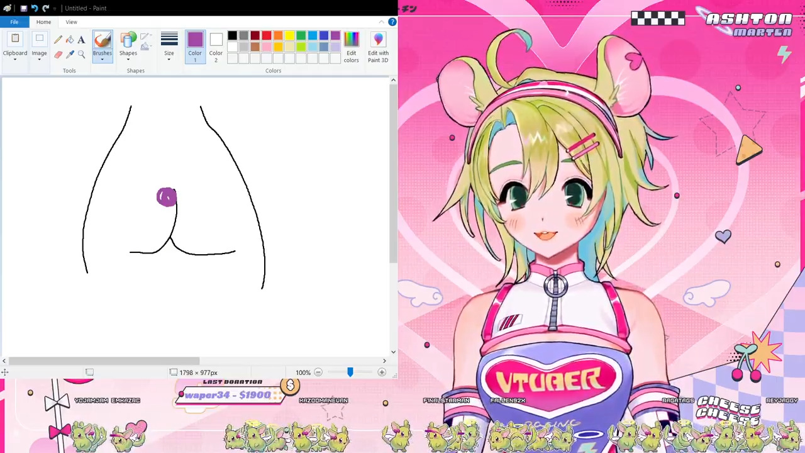Image resolution: width=805 pixels, height=453 pixels.
Task: Pick the green color swatch
Action: (x=301, y=36)
